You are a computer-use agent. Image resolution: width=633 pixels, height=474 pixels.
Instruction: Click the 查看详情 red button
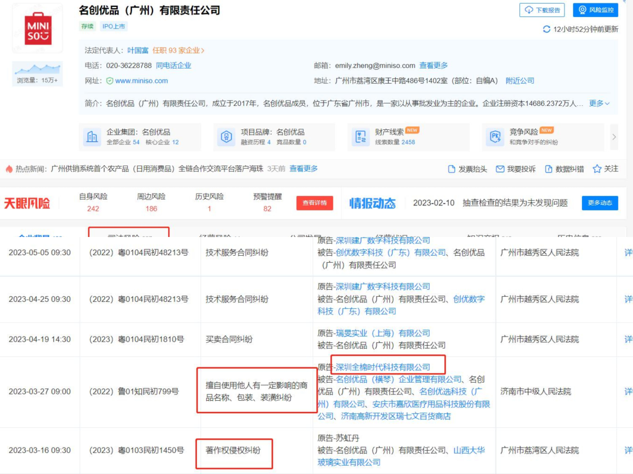click(x=315, y=203)
